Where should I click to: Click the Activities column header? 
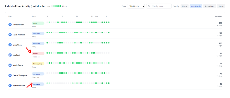point(218,16)
